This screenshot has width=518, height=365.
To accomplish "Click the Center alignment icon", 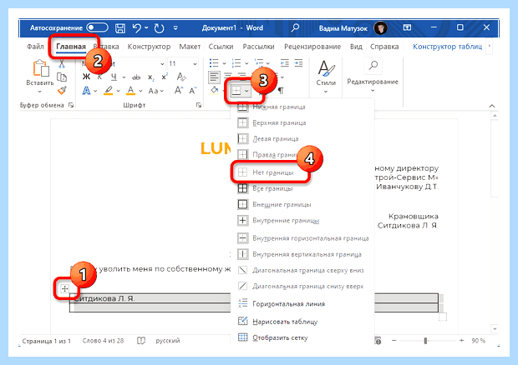I will [x=228, y=76].
